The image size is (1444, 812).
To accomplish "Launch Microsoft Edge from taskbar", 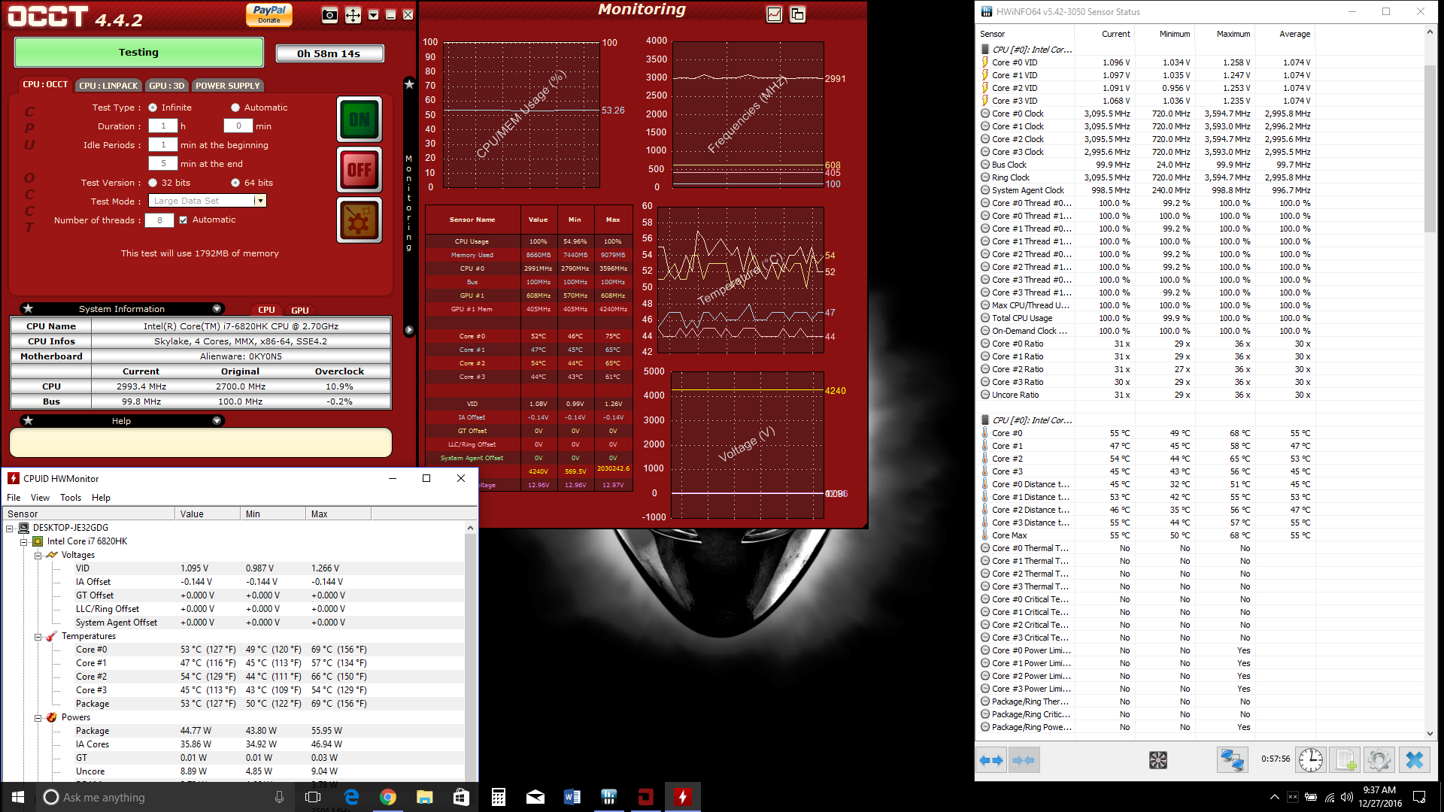I will 351,797.
